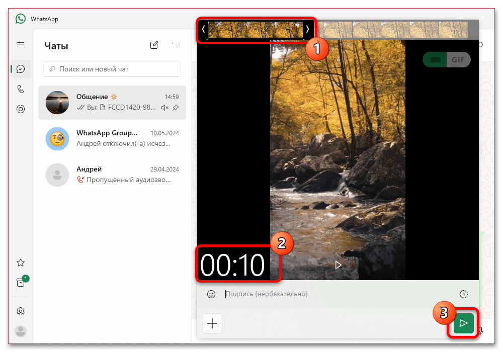
Task: Click the 00:10 video duration label
Action: tap(232, 265)
